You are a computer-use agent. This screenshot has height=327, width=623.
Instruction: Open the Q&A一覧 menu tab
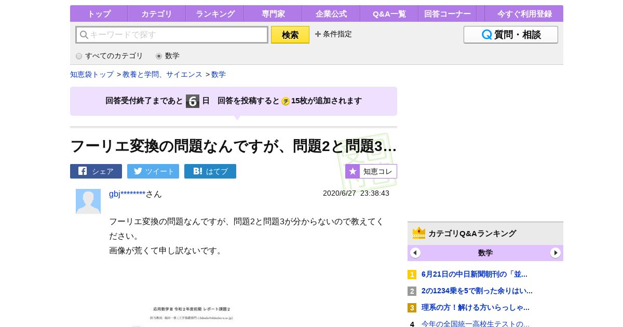tap(389, 13)
